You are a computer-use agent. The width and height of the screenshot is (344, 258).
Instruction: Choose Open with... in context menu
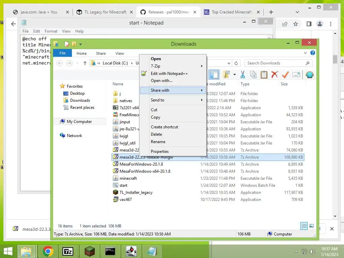point(173,81)
